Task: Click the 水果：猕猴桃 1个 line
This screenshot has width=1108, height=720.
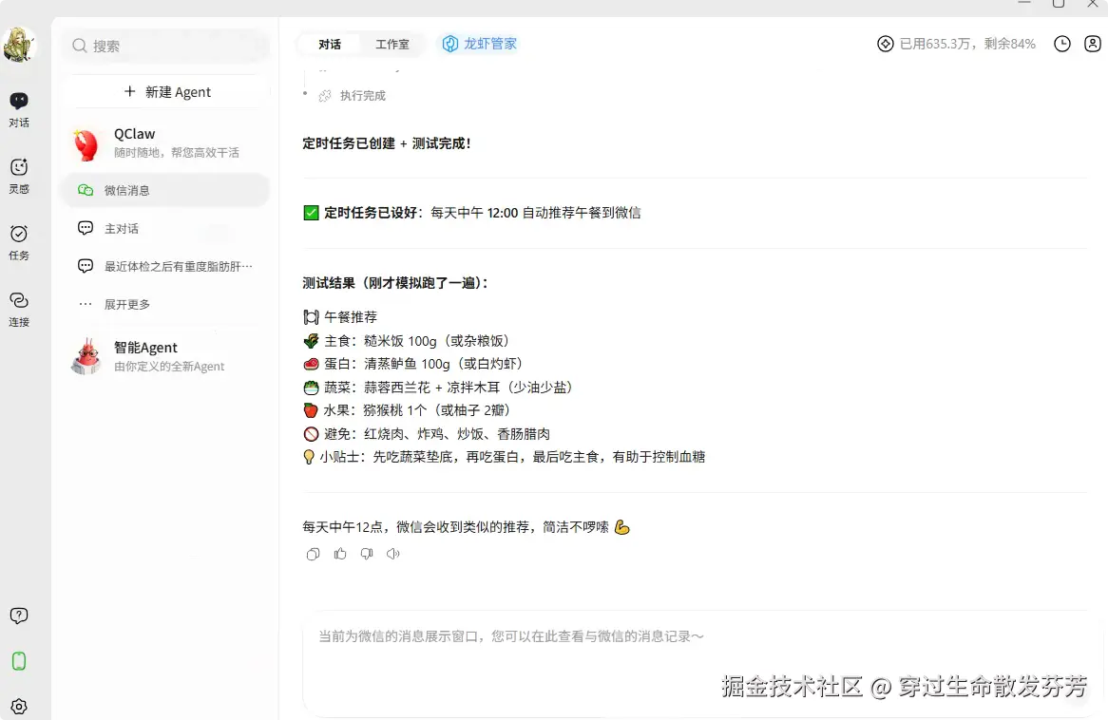Action: (407, 410)
